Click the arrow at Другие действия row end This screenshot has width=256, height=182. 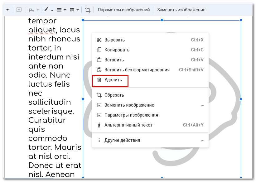click(202, 141)
